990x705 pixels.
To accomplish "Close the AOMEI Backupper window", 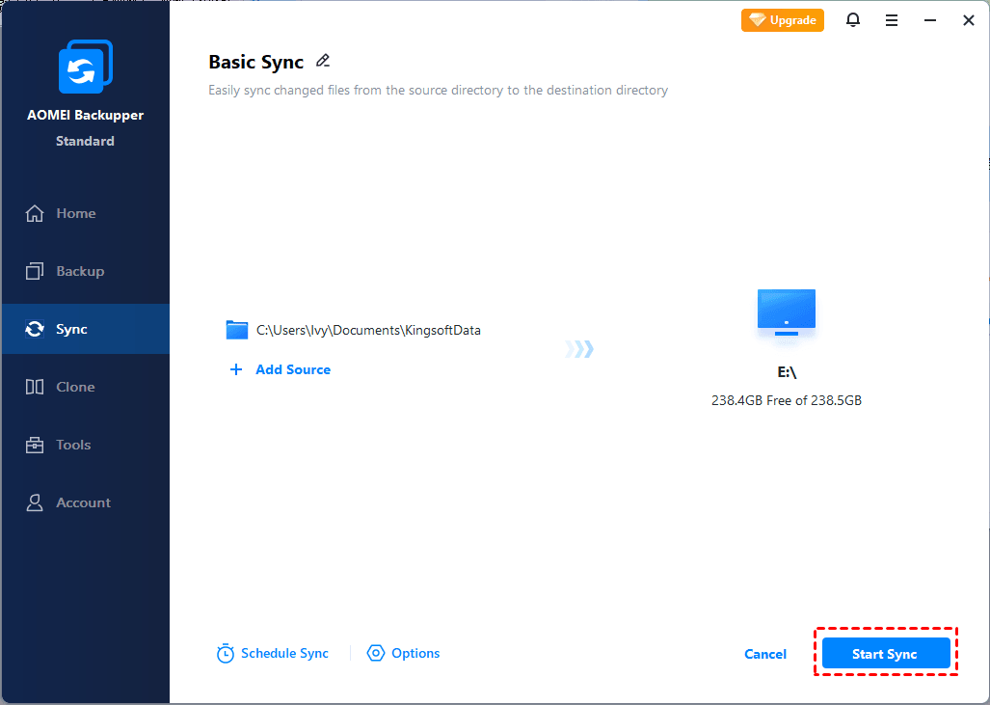I will (x=969, y=21).
